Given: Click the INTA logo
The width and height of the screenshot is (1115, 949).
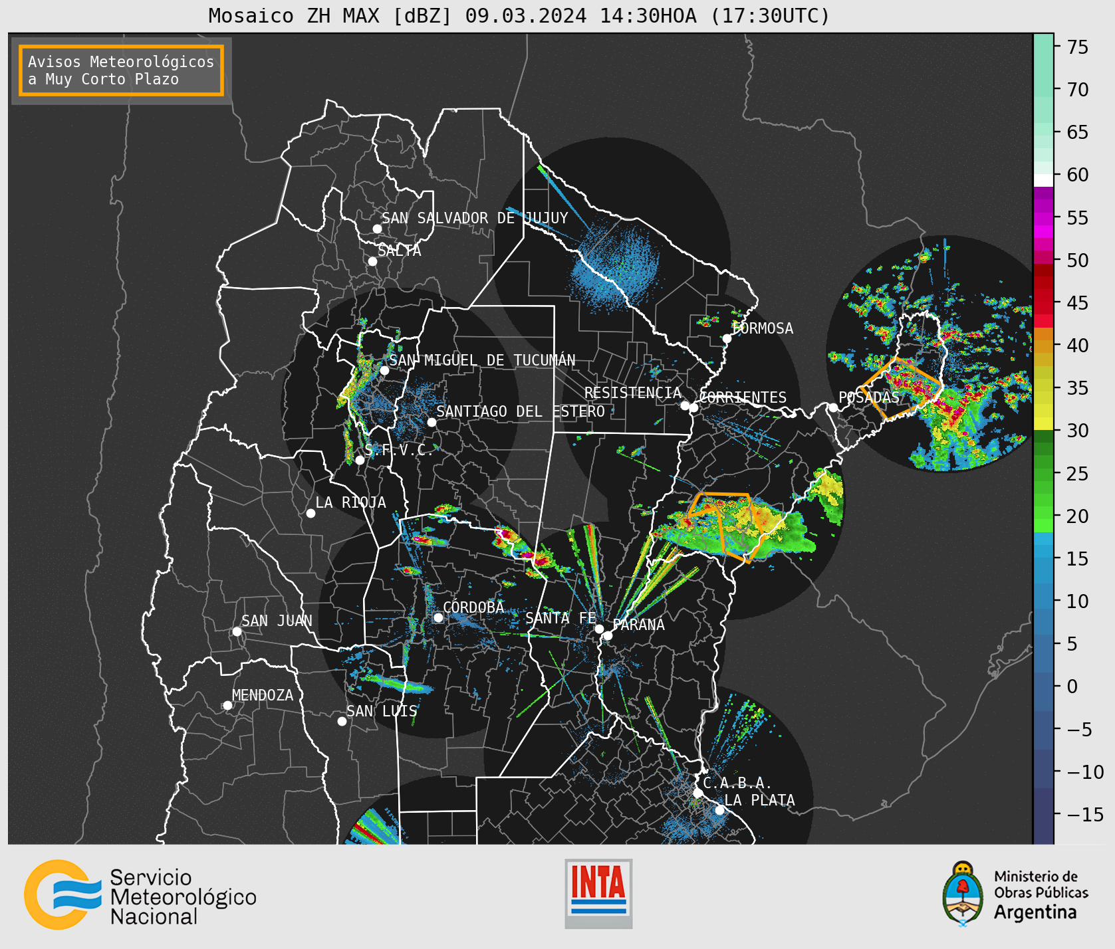Looking at the screenshot, I should click(x=598, y=893).
